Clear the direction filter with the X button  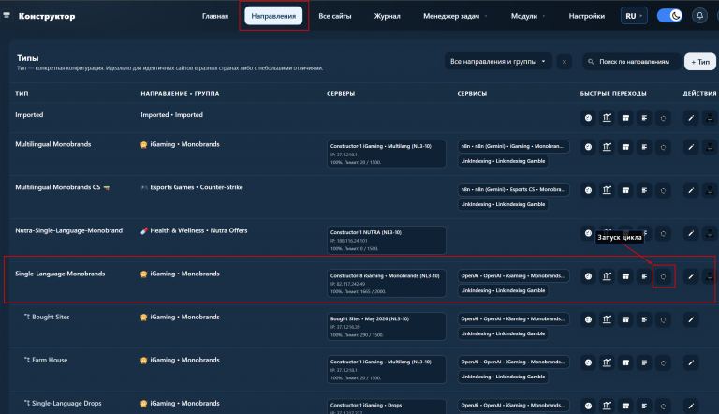tap(564, 62)
